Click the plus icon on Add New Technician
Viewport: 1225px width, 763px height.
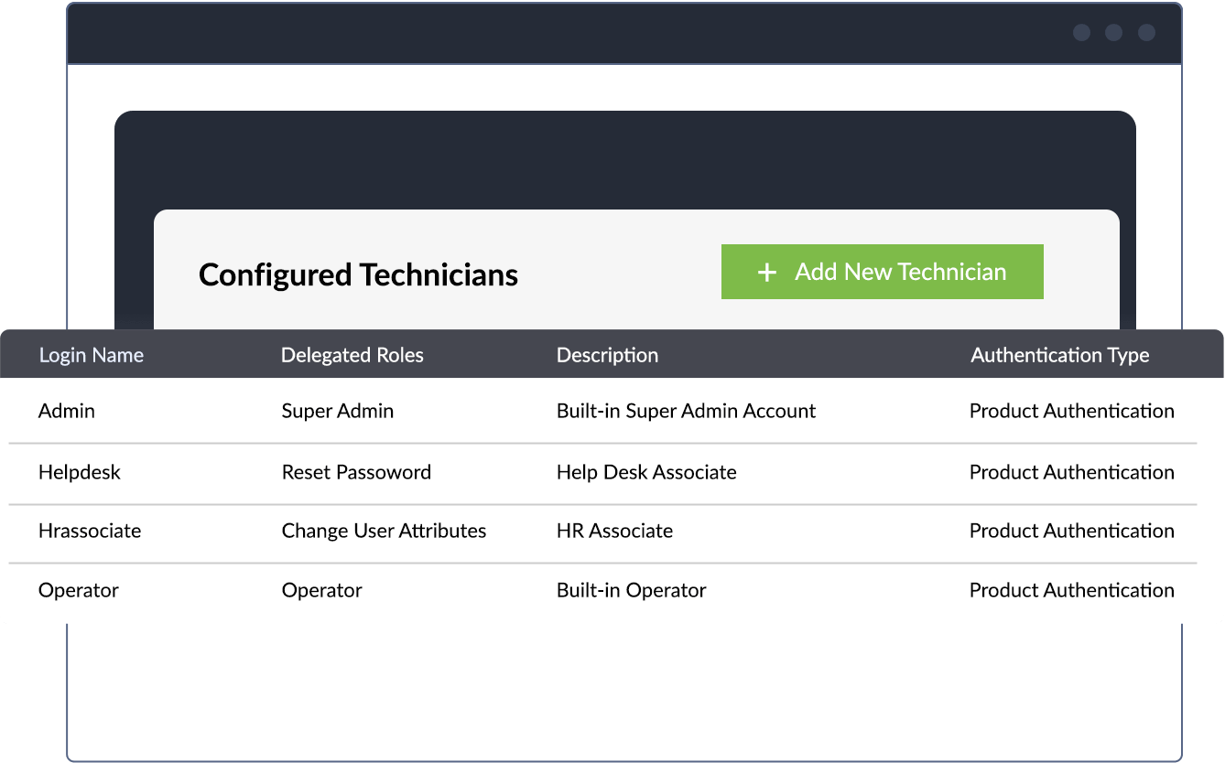point(767,273)
